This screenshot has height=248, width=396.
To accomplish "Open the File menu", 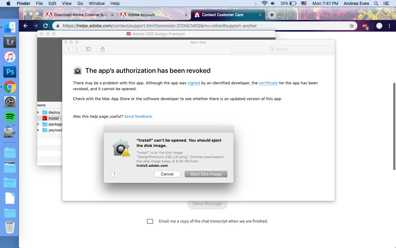I will pos(39,3).
